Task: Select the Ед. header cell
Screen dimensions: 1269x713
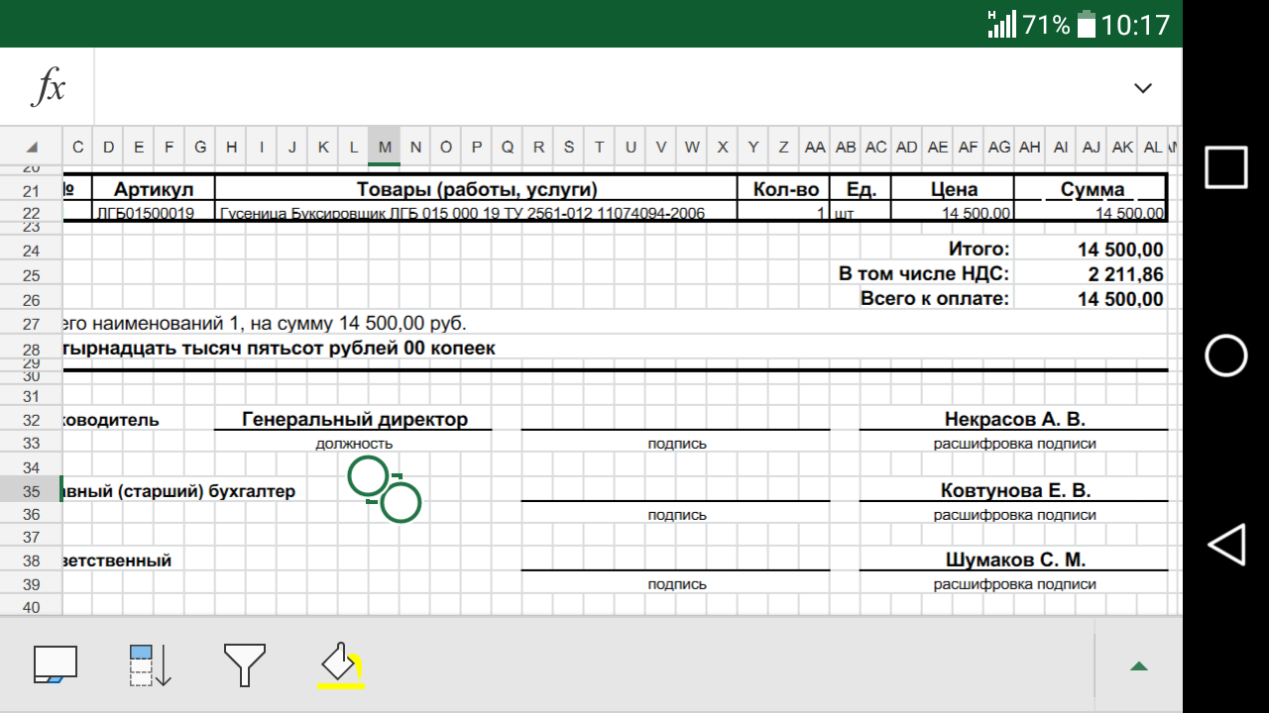Action: 861,189
